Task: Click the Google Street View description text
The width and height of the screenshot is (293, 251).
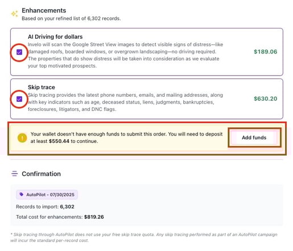Action: click(125, 55)
